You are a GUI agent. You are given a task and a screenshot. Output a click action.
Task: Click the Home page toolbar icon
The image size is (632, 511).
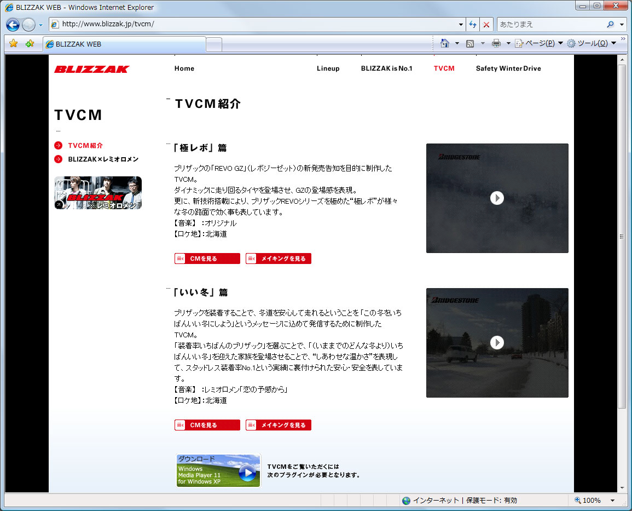click(444, 43)
